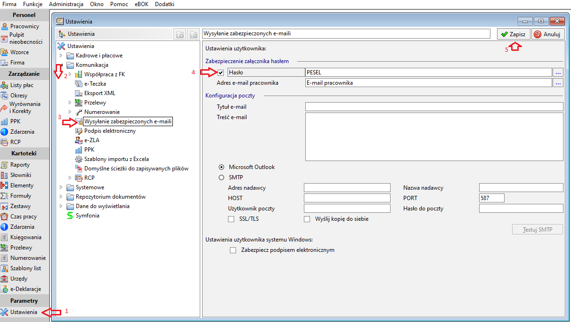Select Podpis elektroniczny in the tree

(110, 131)
